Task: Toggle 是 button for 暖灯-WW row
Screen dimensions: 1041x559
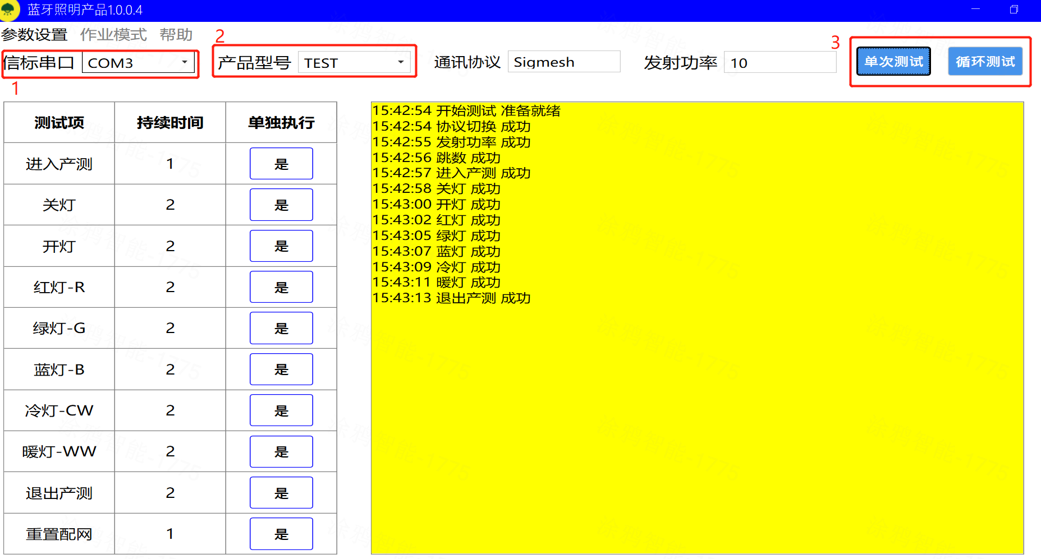Action: [x=281, y=451]
